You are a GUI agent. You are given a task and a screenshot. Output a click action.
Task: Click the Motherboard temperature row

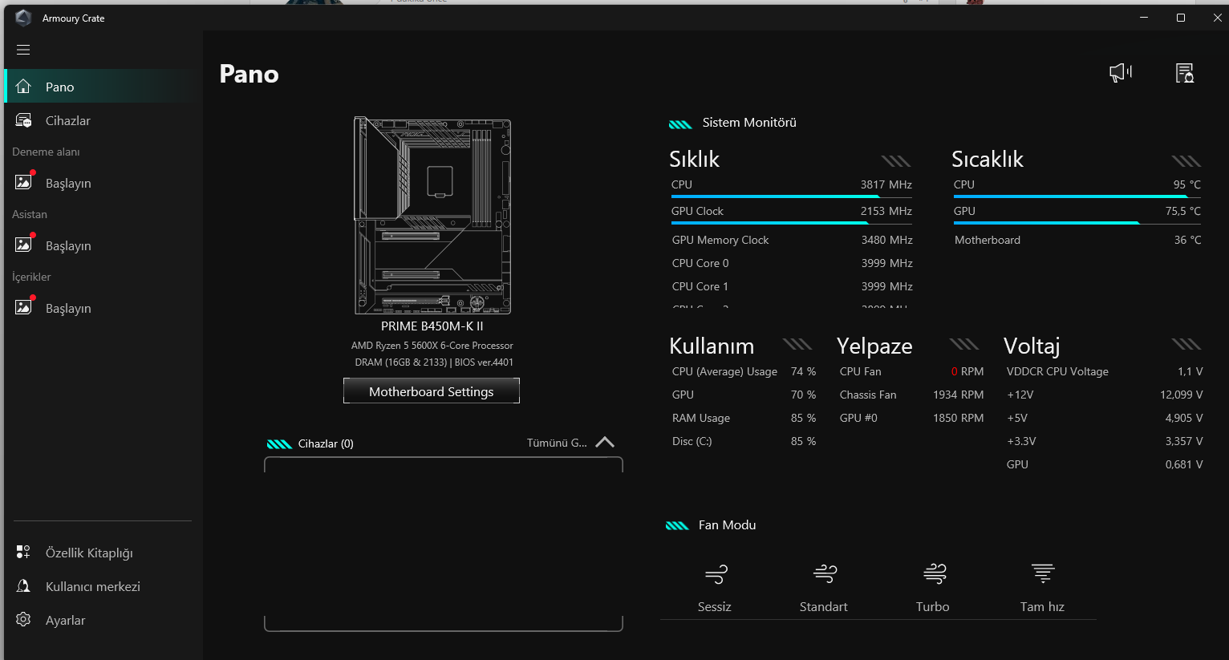coord(1077,240)
